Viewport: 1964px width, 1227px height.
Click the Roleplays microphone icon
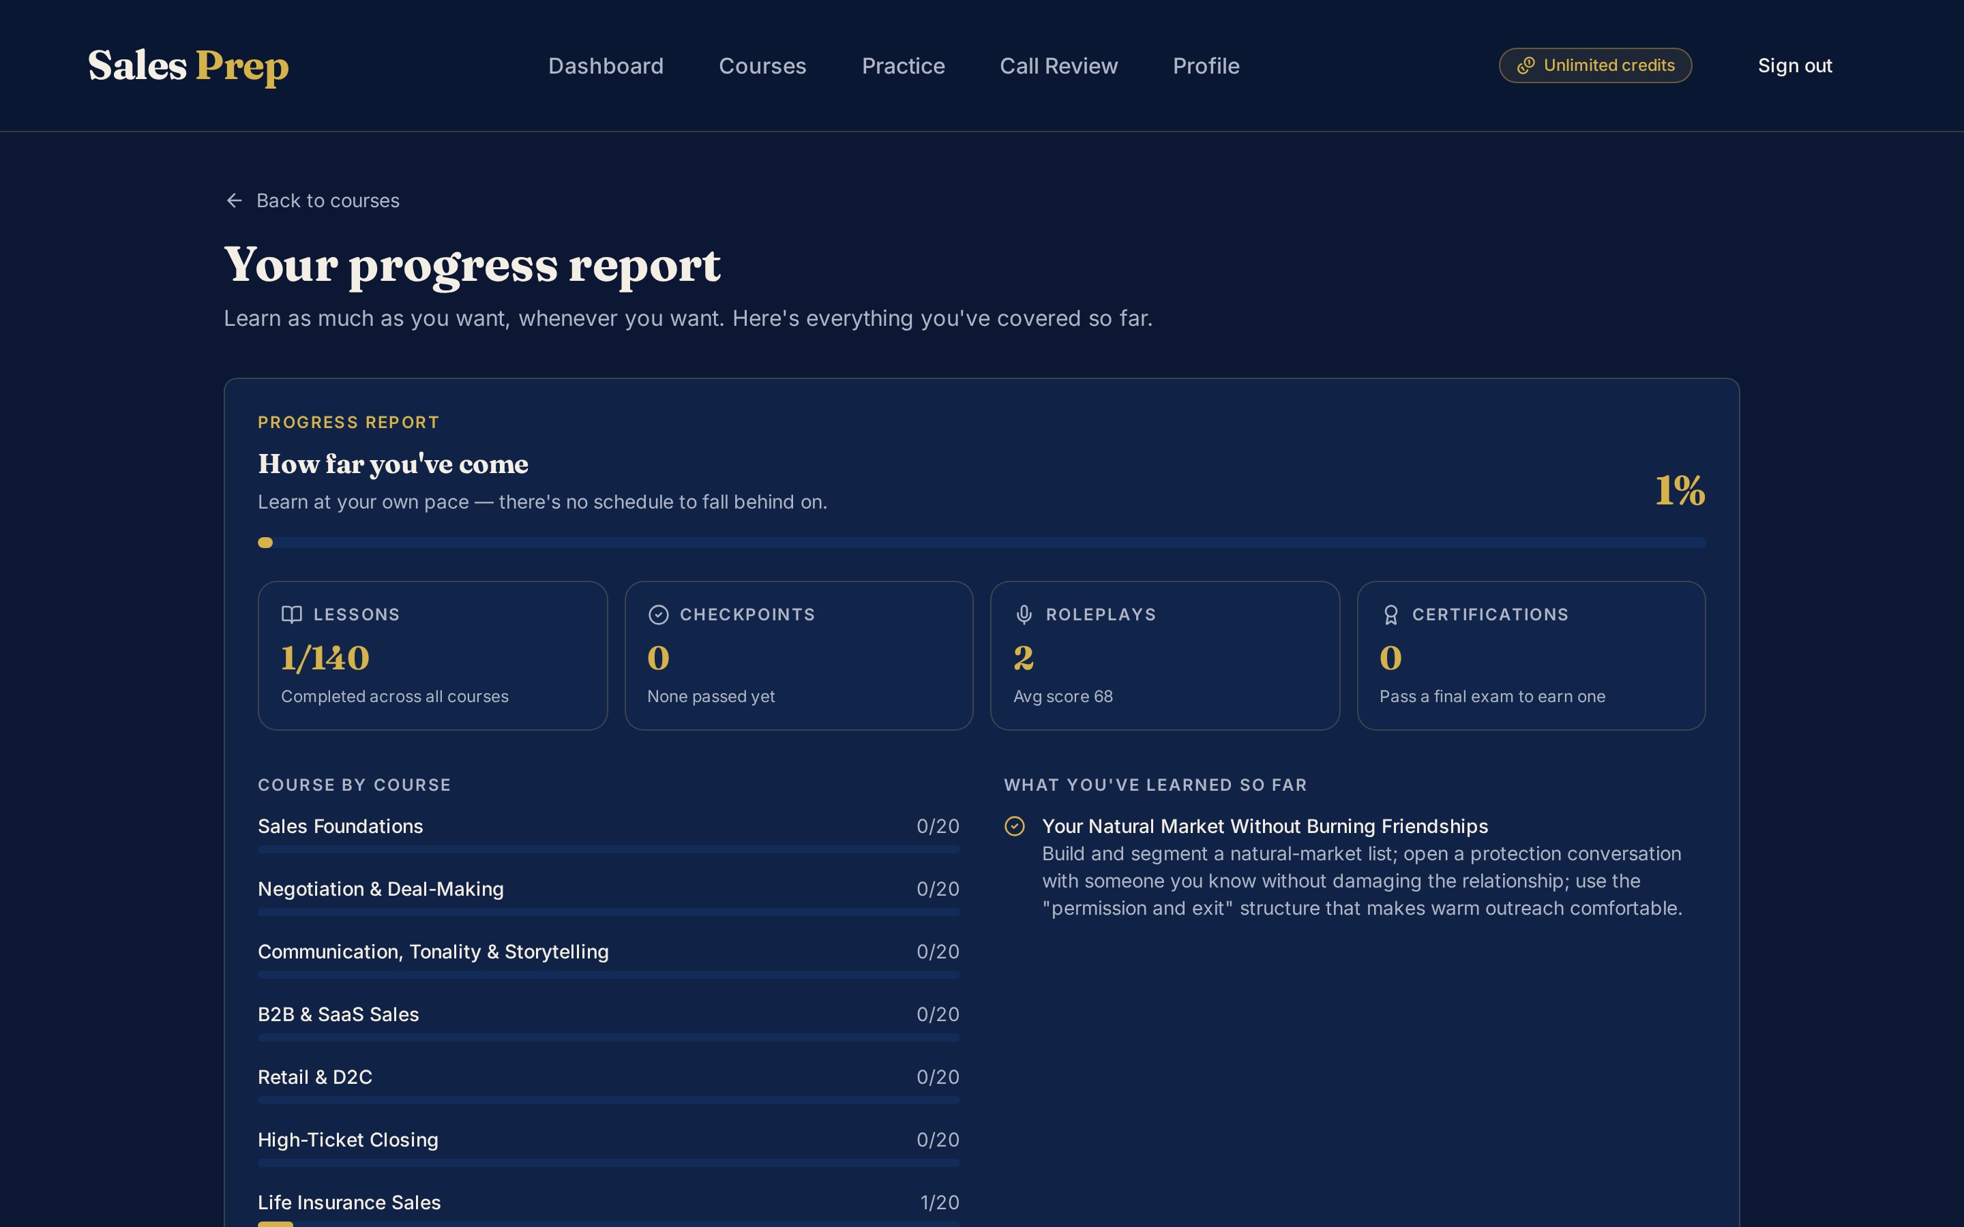point(1024,614)
